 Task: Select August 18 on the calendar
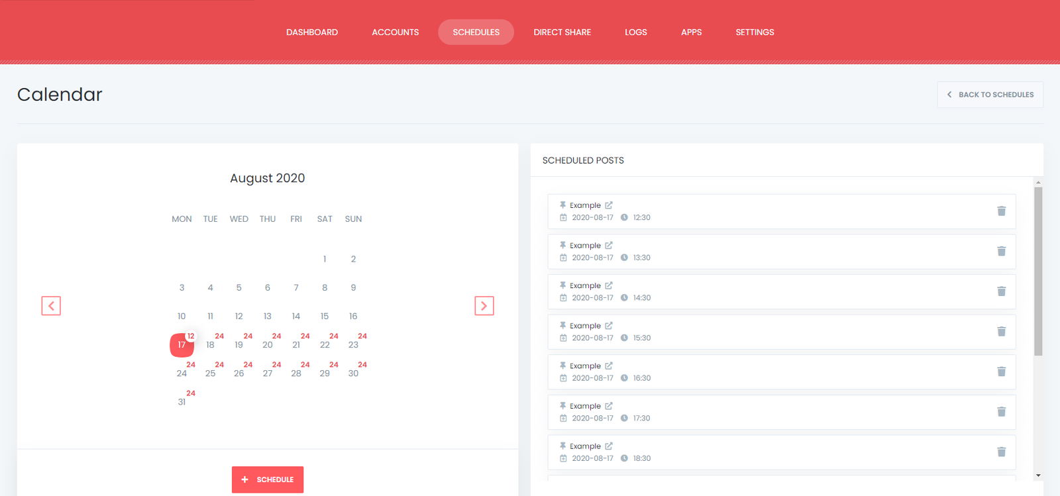(x=210, y=345)
